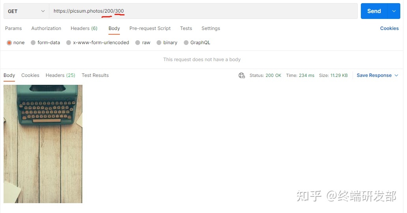
Task: Click the Status: 200 OK text
Action: point(265,75)
